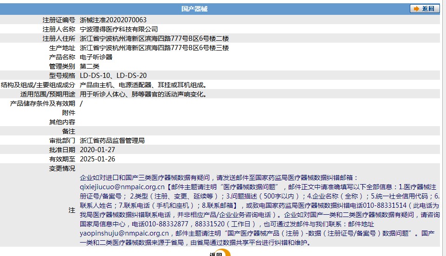
Task: Click the orange arrow icon on 返回 button
Action: (416, 9)
